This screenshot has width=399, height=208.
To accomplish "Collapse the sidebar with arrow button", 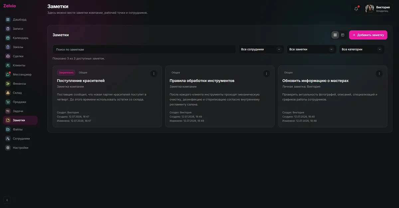I will click(7, 200).
